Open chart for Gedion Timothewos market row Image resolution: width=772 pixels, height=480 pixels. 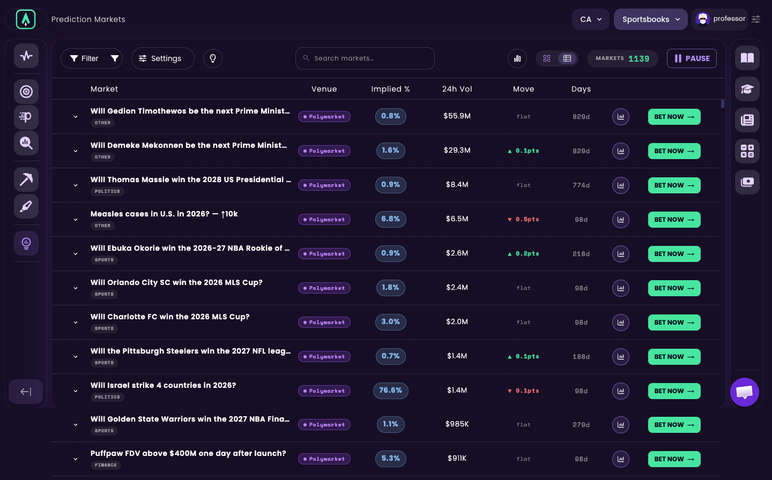coord(621,117)
